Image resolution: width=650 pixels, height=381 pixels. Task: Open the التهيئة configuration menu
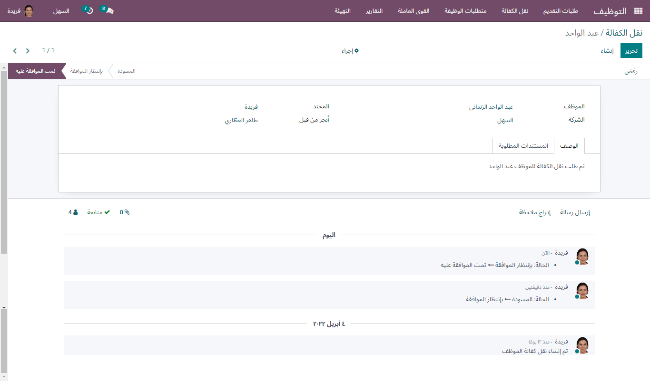(343, 11)
